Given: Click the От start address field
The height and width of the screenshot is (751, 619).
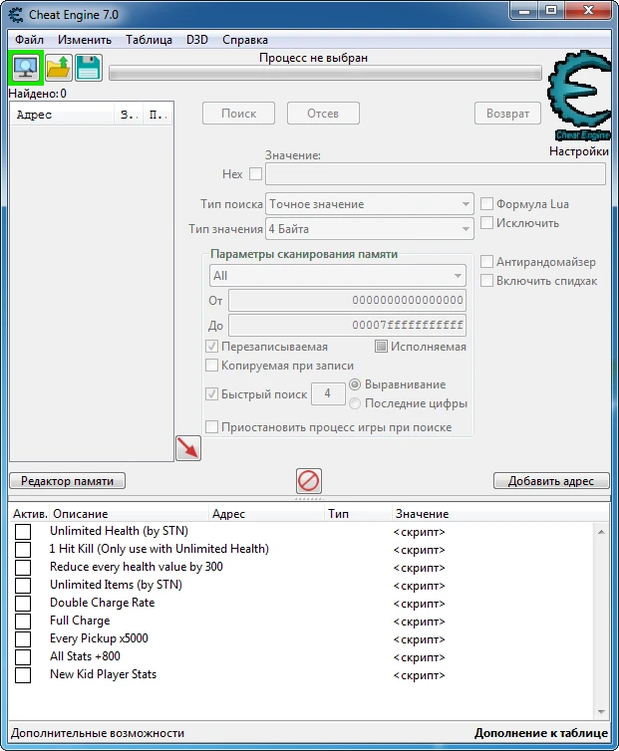Looking at the screenshot, I should tap(347, 301).
